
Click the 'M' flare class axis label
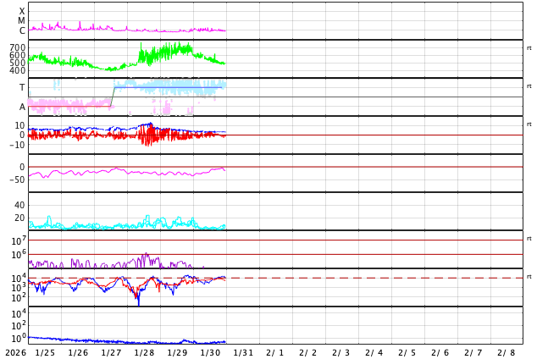pos(22,21)
